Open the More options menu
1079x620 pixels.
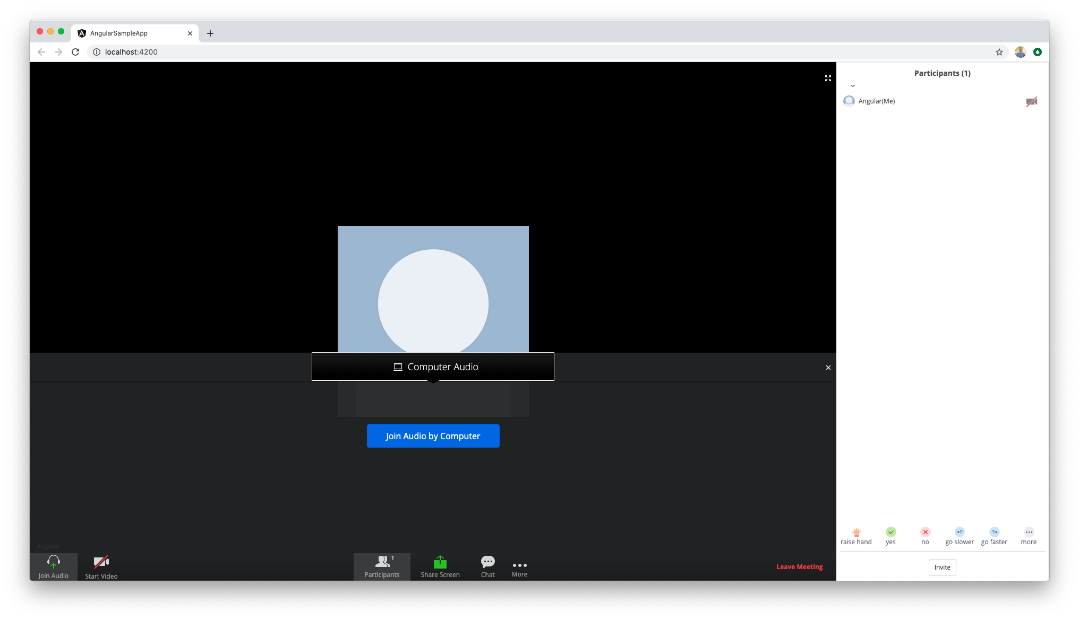pyautogui.click(x=519, y=566)
